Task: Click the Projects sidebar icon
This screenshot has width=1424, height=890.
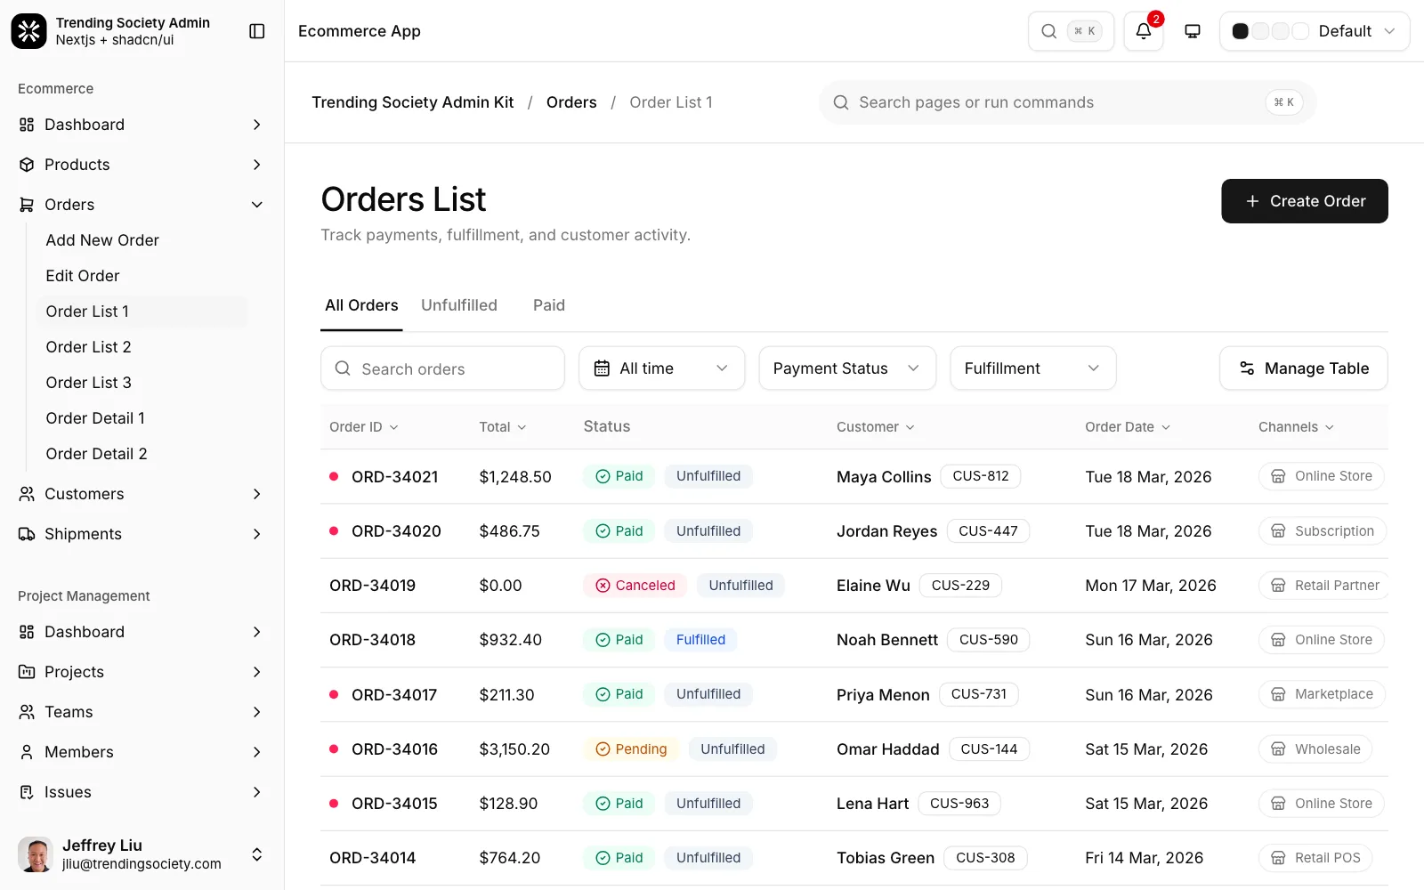Action: click(x=27, y=672)
